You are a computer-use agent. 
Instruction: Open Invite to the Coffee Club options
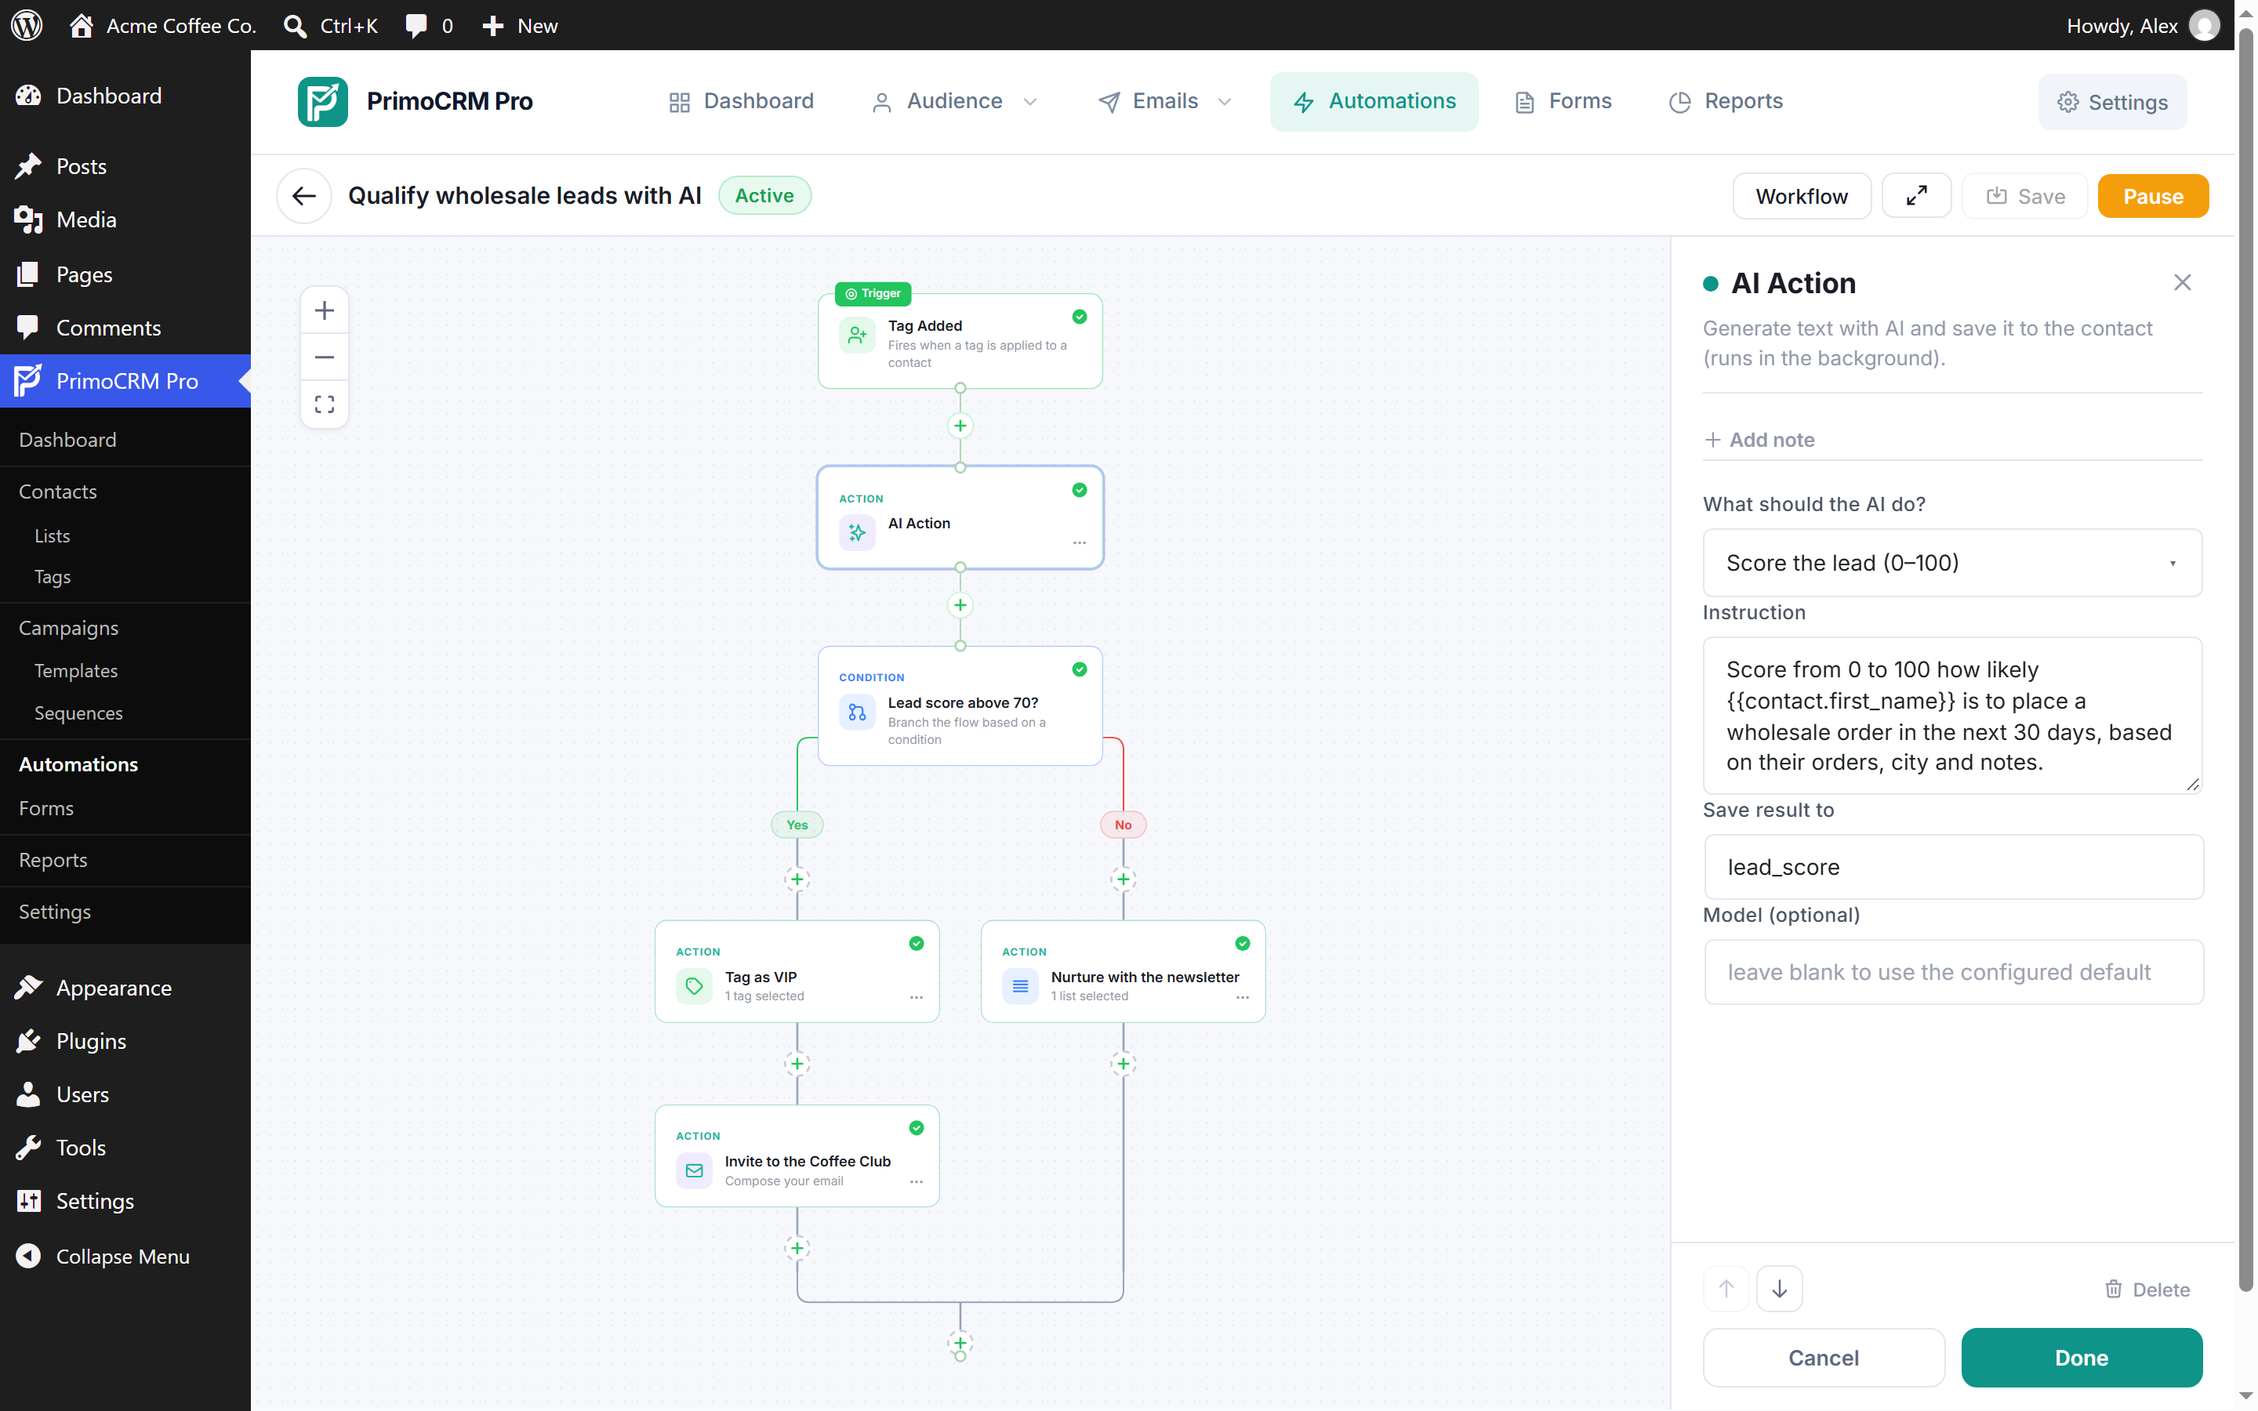tap(917, 1181)
